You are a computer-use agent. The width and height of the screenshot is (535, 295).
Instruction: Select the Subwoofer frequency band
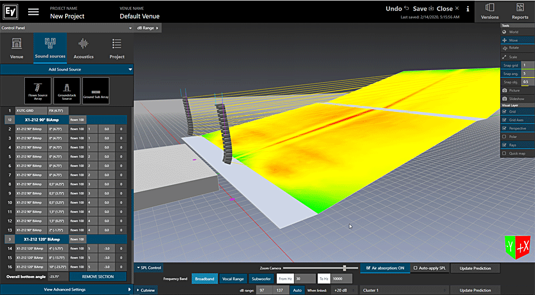tap(261, 278)
